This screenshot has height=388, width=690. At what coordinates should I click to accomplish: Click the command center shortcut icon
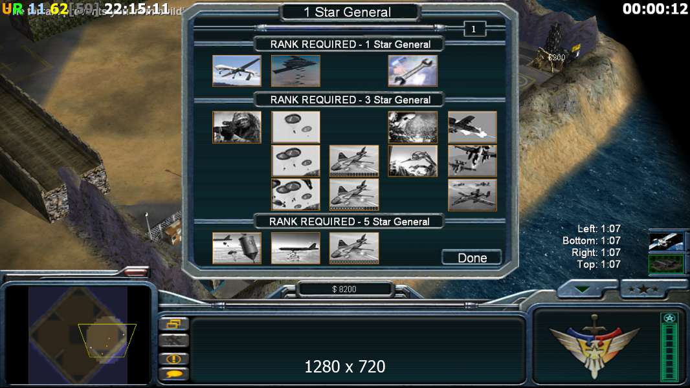click(666, 264)
